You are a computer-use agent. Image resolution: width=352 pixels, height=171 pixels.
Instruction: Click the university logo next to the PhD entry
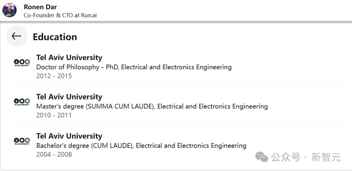point(22,62)
